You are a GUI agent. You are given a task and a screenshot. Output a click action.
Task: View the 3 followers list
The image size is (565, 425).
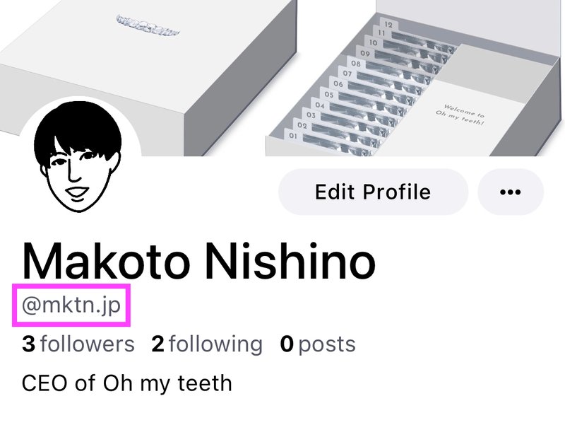coord(78,344)
